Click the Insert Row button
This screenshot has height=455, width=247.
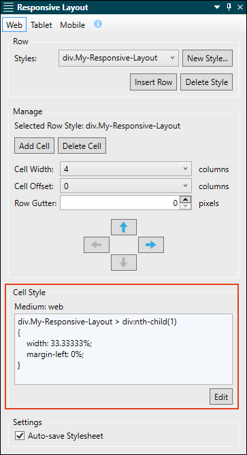(x=154, y=82)
